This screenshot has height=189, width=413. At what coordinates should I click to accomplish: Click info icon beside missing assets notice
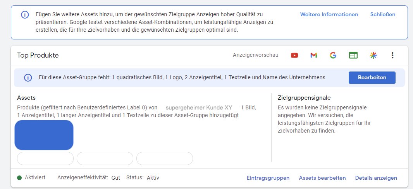[x=28, y=78]
